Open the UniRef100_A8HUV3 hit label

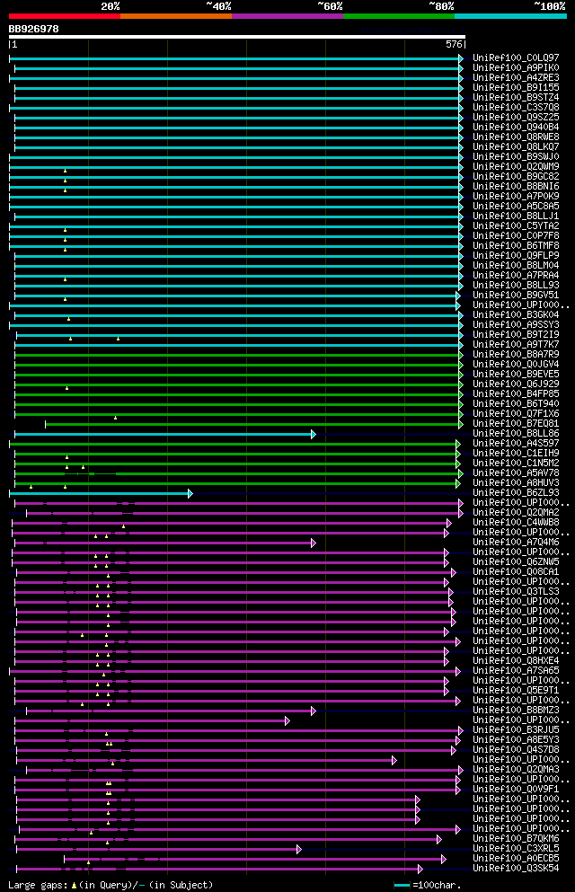point(516,483)
